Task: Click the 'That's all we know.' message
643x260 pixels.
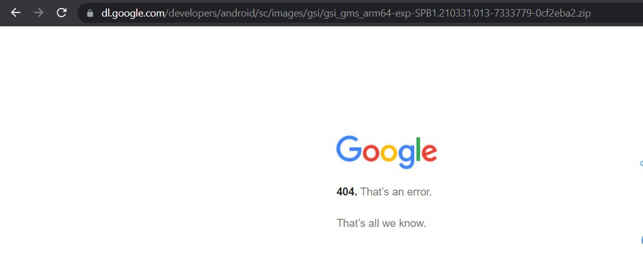Action: [382, 223]
